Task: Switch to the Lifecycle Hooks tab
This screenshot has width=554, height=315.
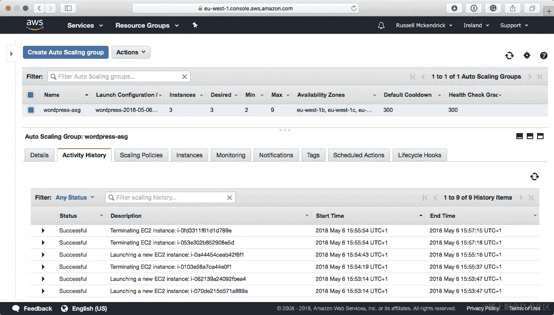Action: point(419,155)
